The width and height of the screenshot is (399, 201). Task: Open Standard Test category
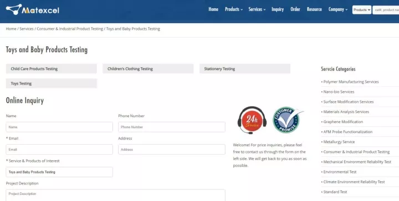tap(335, 192)
